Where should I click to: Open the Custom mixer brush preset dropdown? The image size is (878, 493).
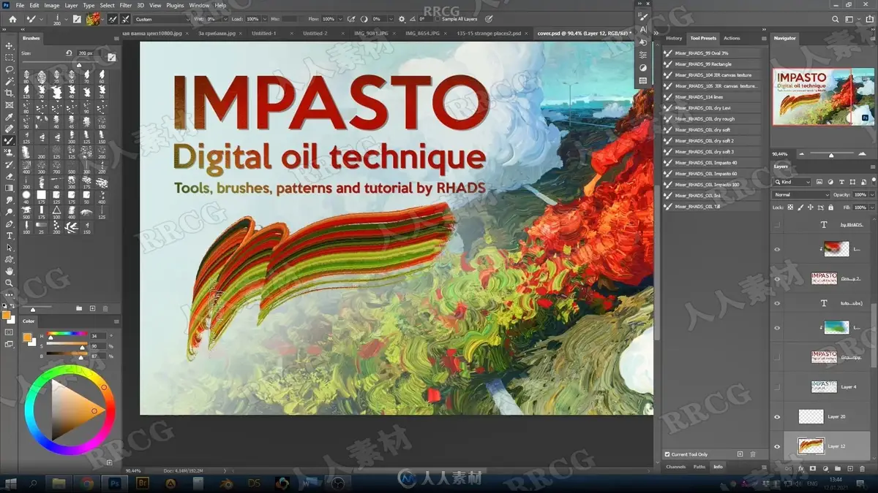point(161,19)
